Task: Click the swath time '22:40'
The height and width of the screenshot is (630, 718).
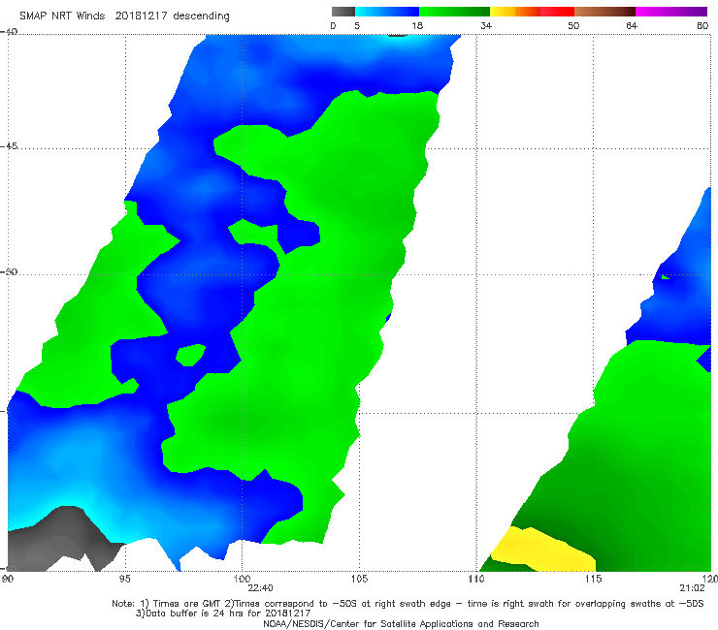Action: click(261, 588)
